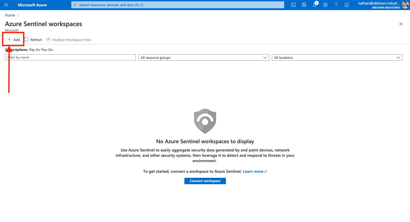Expand the All resource groups dropdown
Image resolution: width=410 pixels, height=222 pixels.
point(204,57)
